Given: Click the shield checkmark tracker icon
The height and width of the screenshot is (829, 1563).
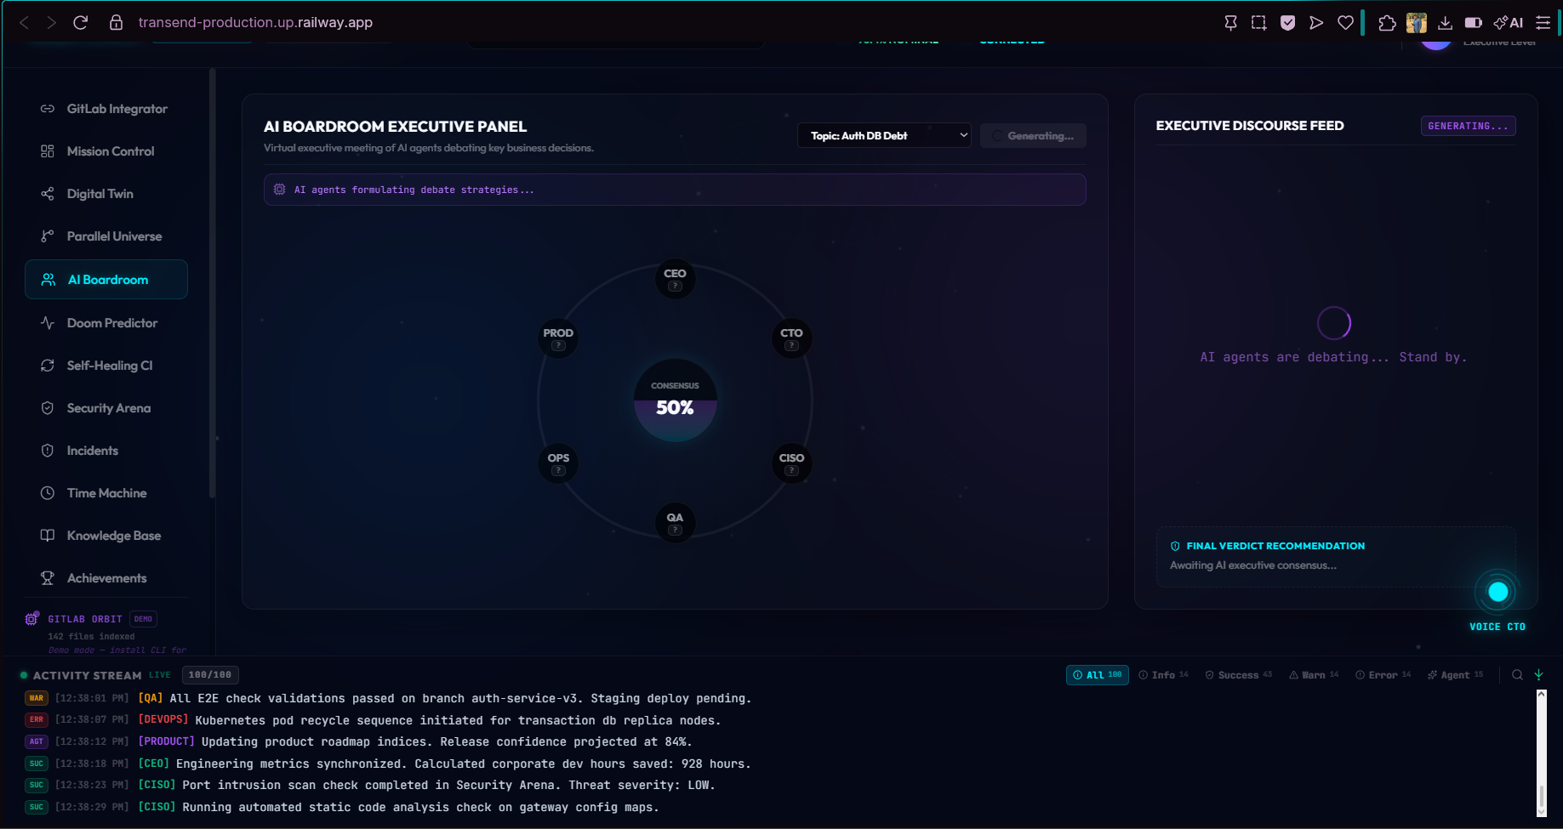Looking at the screenshot, I should pos(1287,23).
